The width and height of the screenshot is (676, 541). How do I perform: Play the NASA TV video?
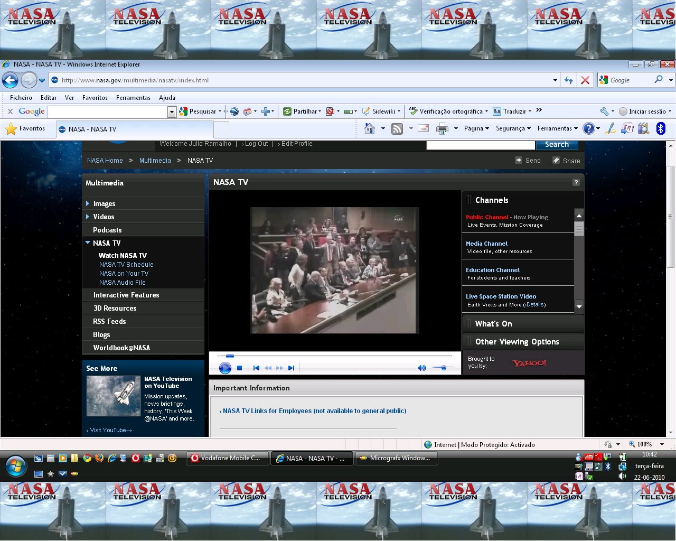pyautogui.click(x=225, y=368)
